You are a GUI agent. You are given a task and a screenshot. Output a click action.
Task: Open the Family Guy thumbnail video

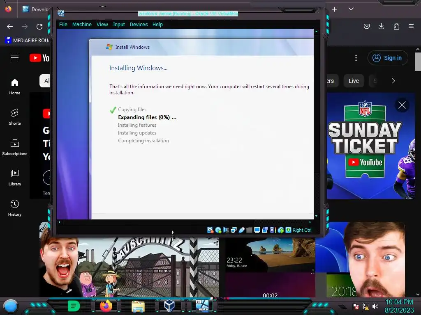pyautogui.click(x=129, y=267)
